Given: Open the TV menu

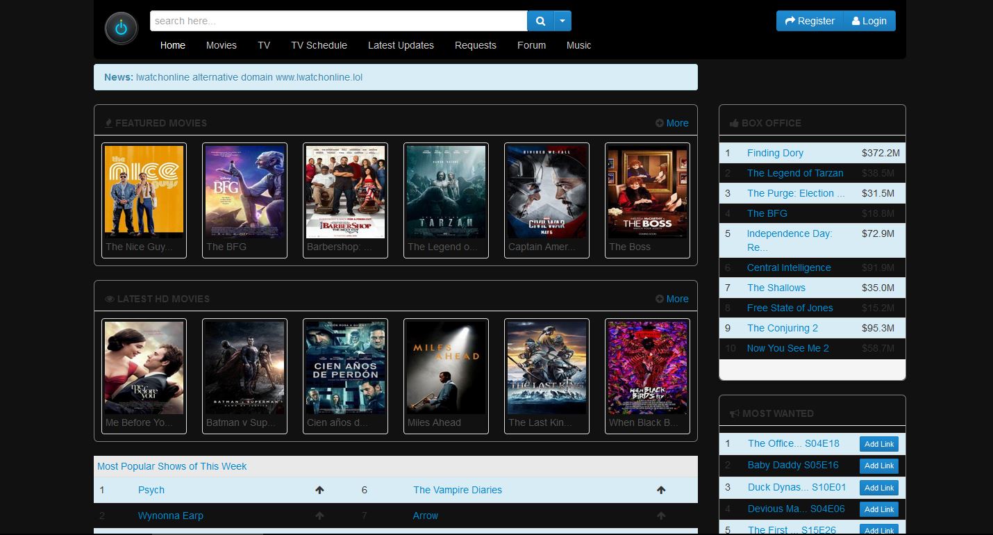Looking at the screenshot, I should tap(264, 45).
